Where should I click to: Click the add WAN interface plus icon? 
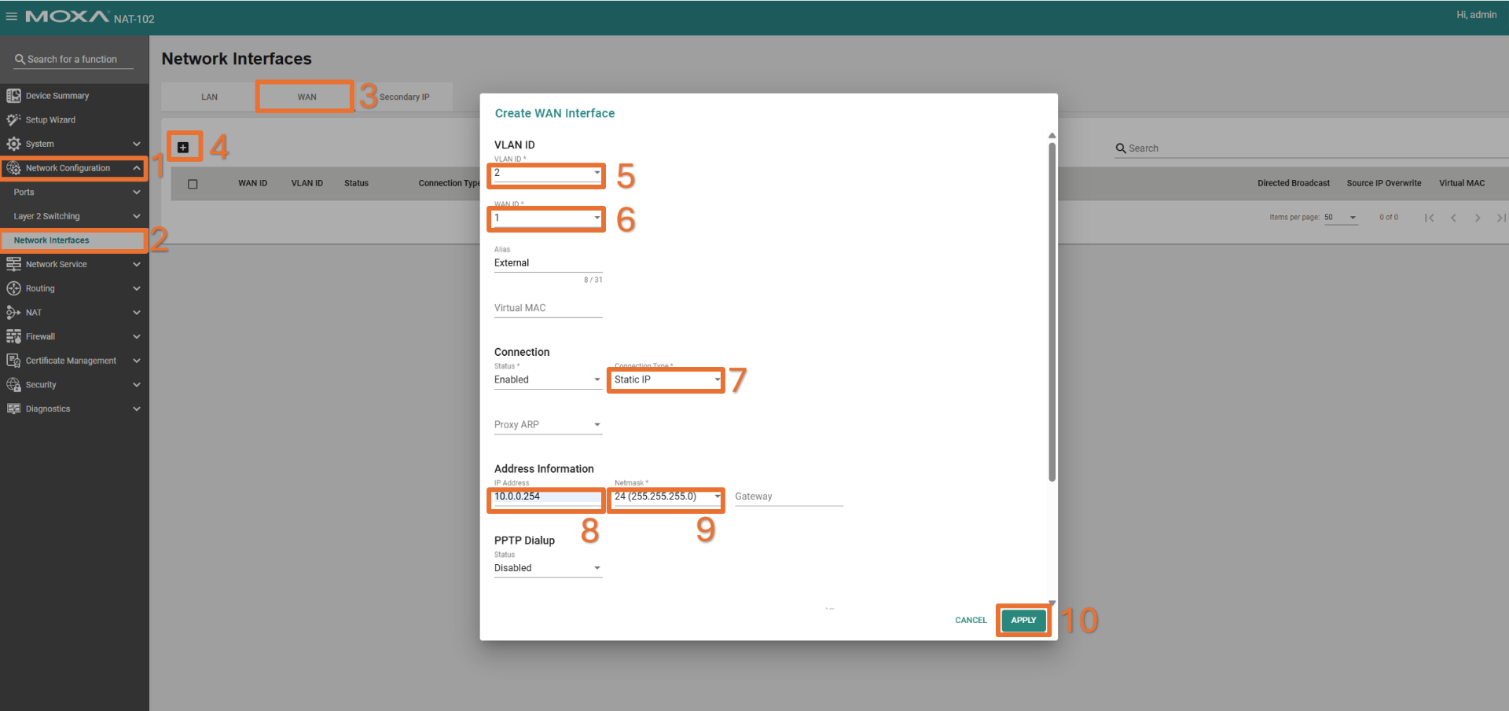point(183,147)
